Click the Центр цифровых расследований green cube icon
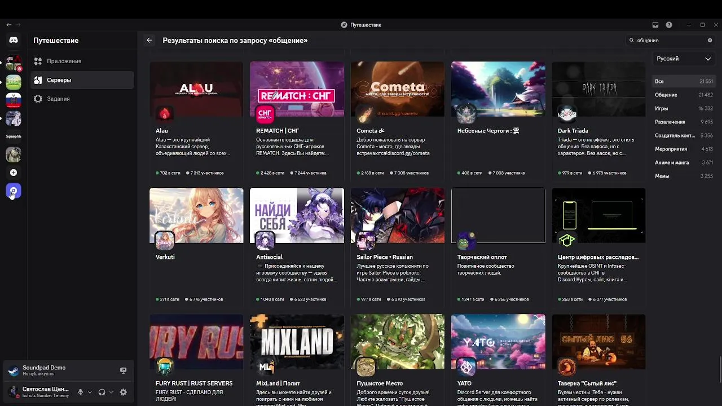722x406 pixels. tap(567, 240)
